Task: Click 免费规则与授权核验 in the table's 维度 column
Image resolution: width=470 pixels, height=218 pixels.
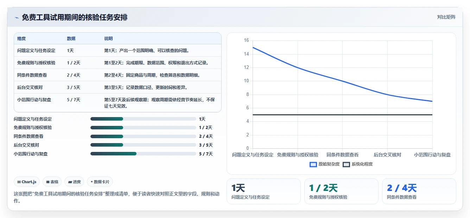Action: pos(36,63)
